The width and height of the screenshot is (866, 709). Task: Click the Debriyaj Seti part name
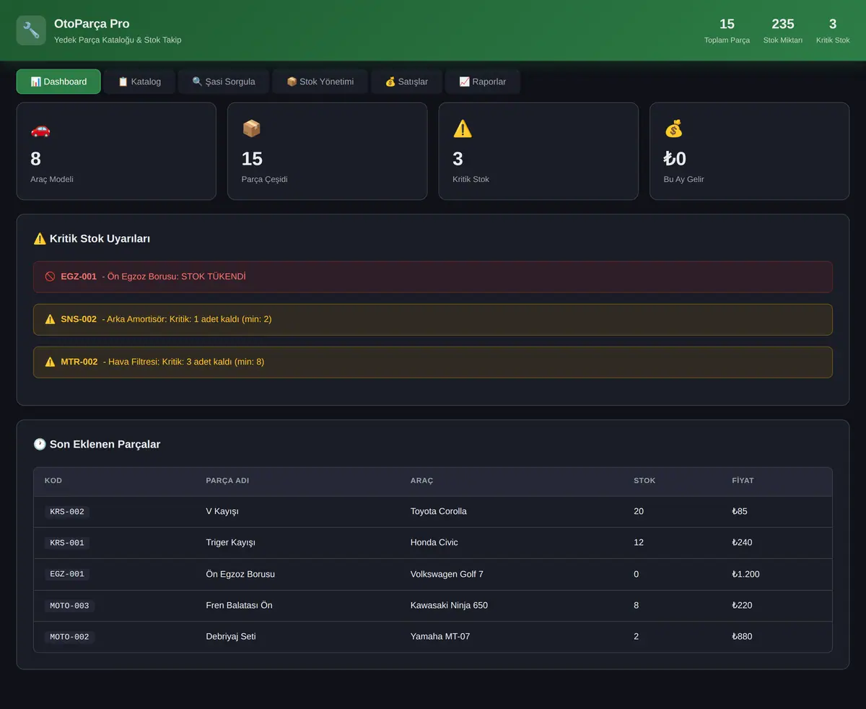[x=231, y=636]
